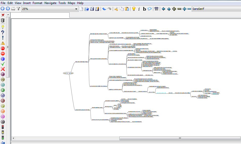Click the scissors Cut icon
This screenshot has height=144, width=241.
(116, 9)
